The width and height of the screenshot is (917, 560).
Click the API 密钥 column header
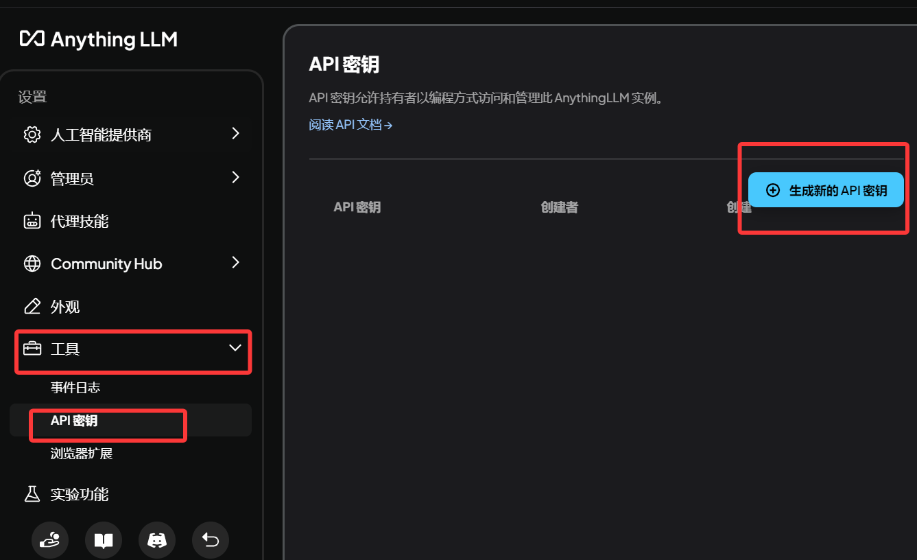pos(357,207)
